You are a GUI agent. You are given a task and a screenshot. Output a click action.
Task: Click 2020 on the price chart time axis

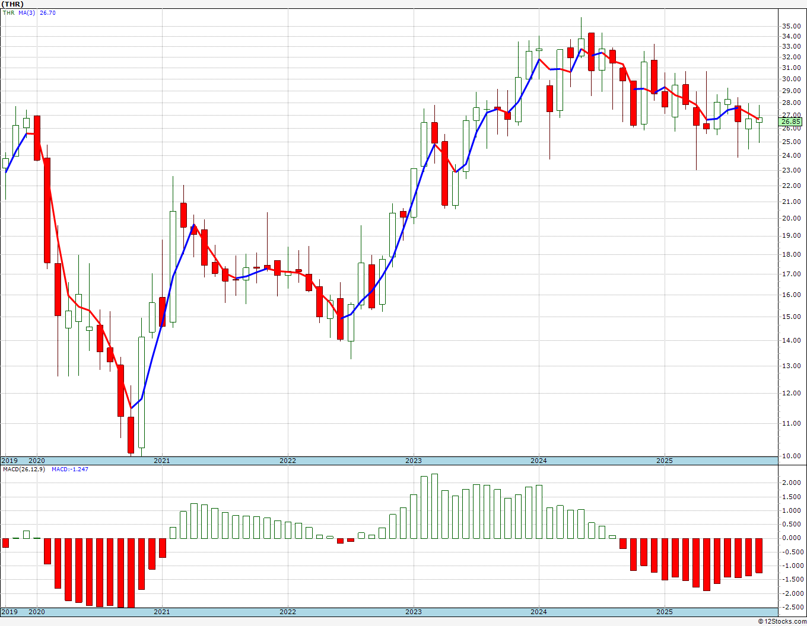coord(37,460)
